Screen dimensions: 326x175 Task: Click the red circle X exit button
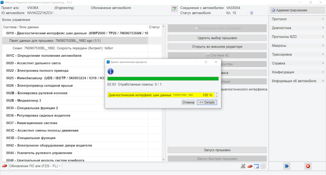click(308, 166)
